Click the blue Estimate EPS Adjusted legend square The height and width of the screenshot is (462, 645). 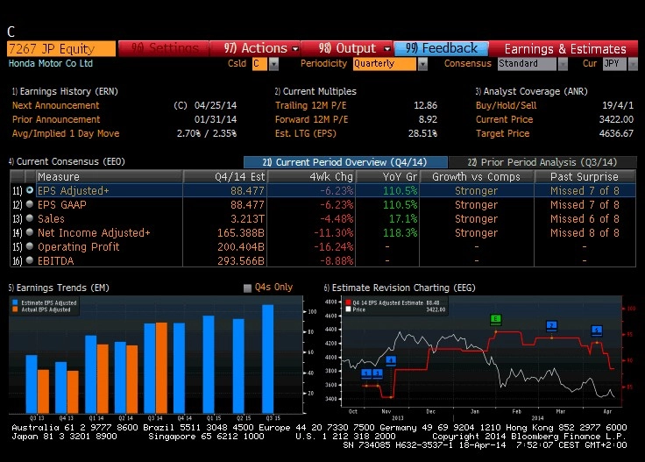(15, 302)
